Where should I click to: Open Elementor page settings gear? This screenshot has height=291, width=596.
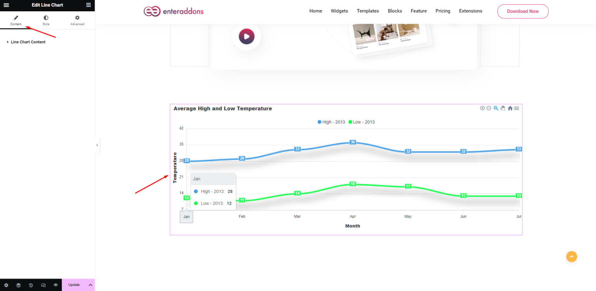click(x=6, y=285)
